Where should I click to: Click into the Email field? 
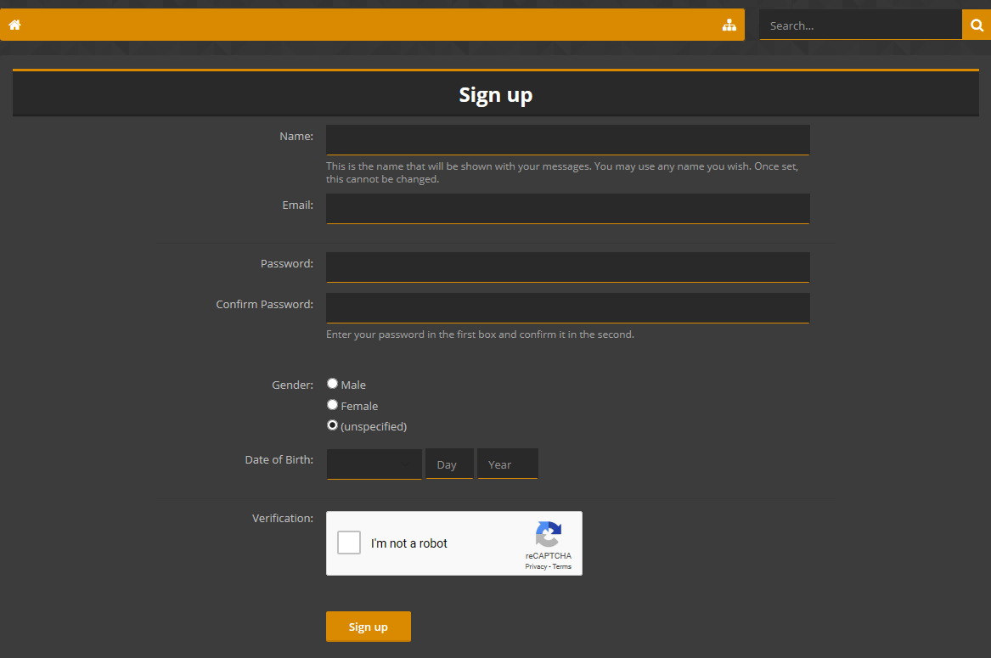point(567,209)
